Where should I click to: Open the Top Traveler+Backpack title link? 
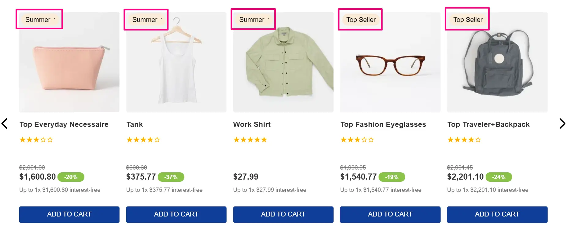pos(488,124)
